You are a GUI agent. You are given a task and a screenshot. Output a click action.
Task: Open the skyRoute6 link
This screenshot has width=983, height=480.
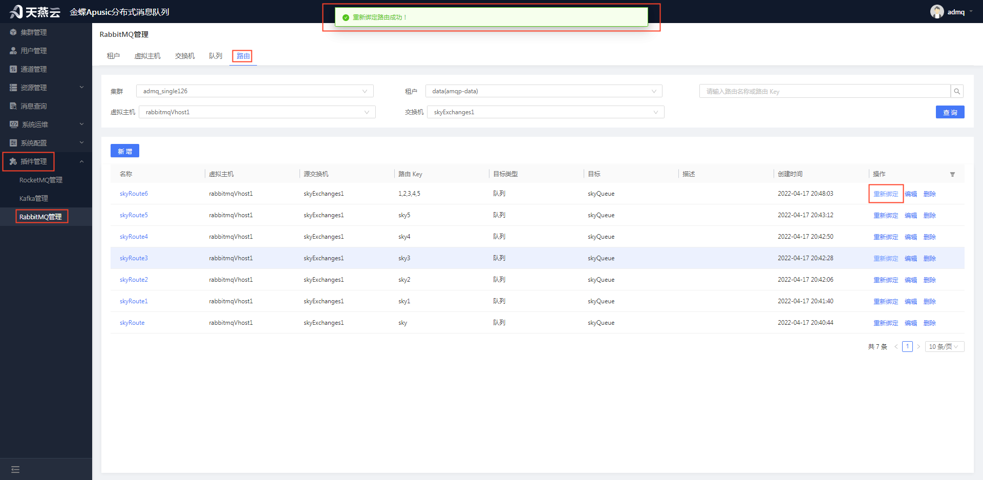point(134,194)
